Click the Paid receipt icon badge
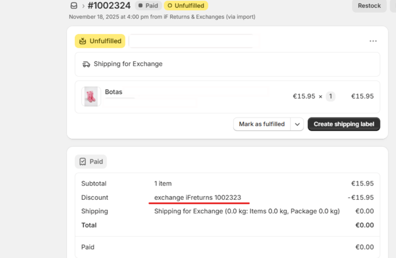This screenshot has width=396, height=258. pos(83,162)
